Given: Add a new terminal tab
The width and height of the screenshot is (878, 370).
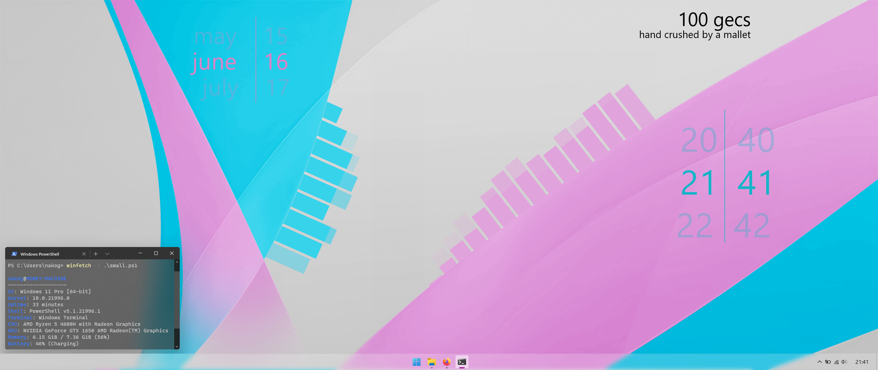Looking at the screenshot, I should pyautogui.click(x=96, y=254).
